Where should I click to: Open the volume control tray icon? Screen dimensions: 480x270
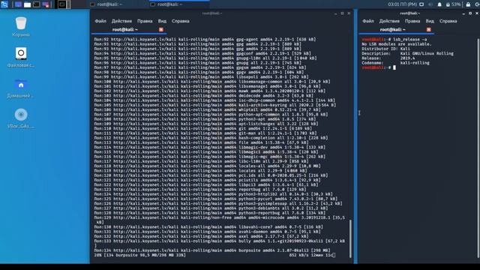pyautogui.click(x=430, y=4)
